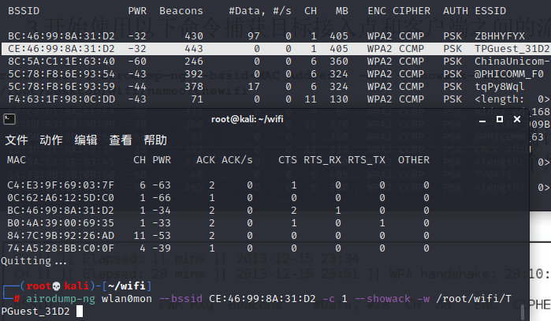
Task: Click MAC 84:7C:9B:92:26:AD
Action: pos(61,236)
